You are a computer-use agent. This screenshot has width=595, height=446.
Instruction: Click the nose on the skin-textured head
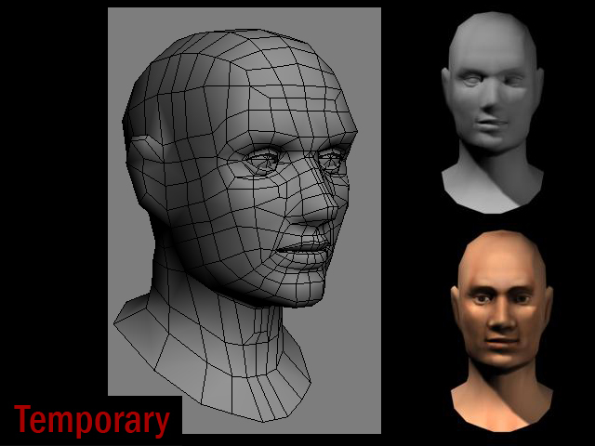click(x=499, y=321)
